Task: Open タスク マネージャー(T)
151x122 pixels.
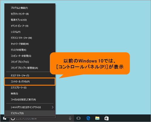Action: pos(30,75)
